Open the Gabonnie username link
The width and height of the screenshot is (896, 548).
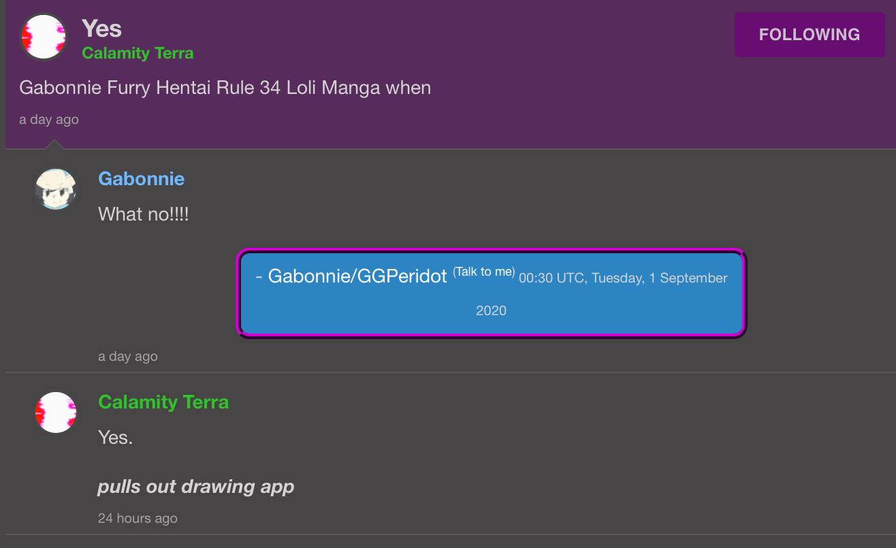(x=141, y=178)
